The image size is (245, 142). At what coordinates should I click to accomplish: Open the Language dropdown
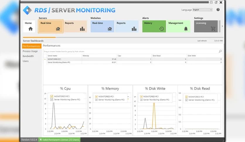(x=202, y=10)
